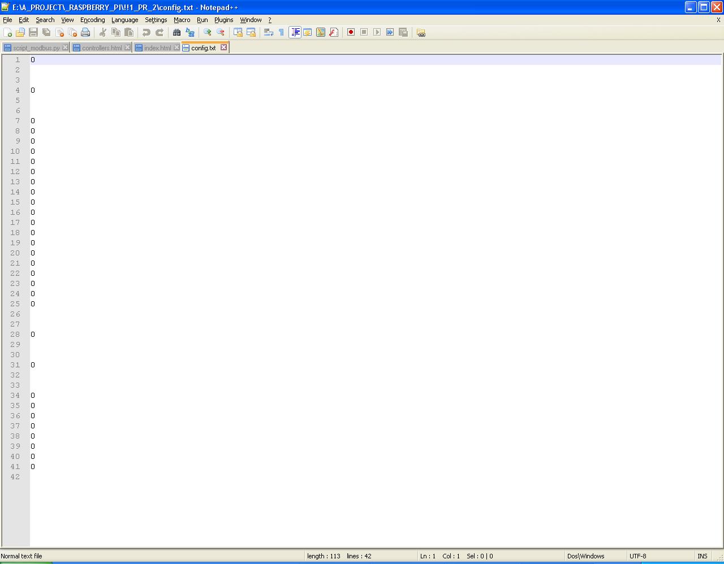Image resolution: width=724 pixels, height=564 pixels.
Task: Click the Close All toolbar icon
Action: pyautogui.click(x=72, y=32)
